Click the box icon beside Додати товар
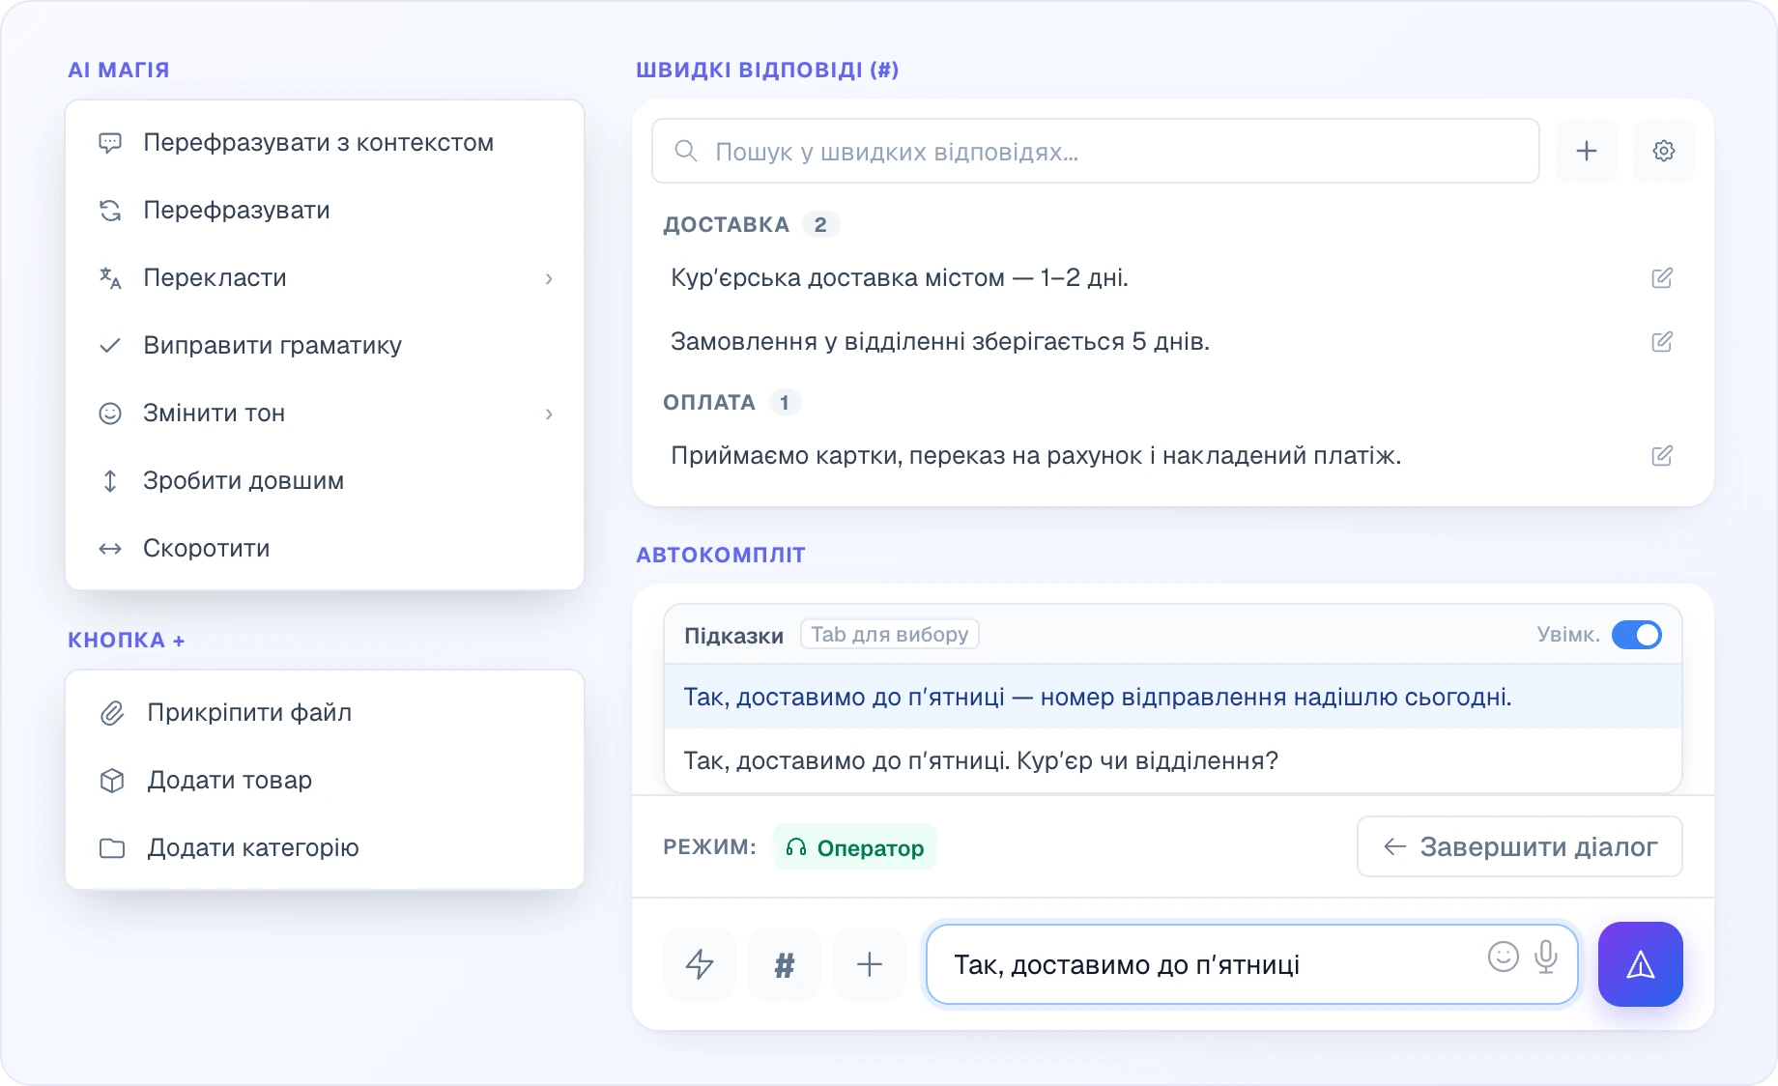1778x1086 pixels. 112,781
